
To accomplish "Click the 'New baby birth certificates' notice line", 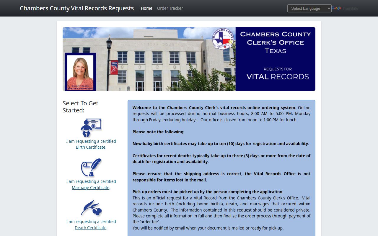I will pyautogui.click(x=221, y=144).
